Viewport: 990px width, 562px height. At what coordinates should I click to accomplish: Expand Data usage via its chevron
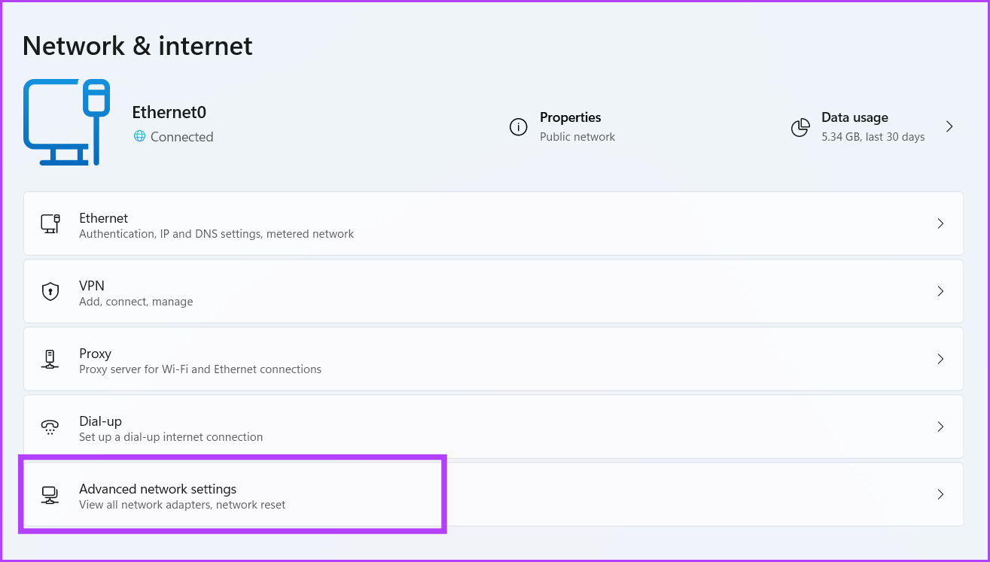949,126
